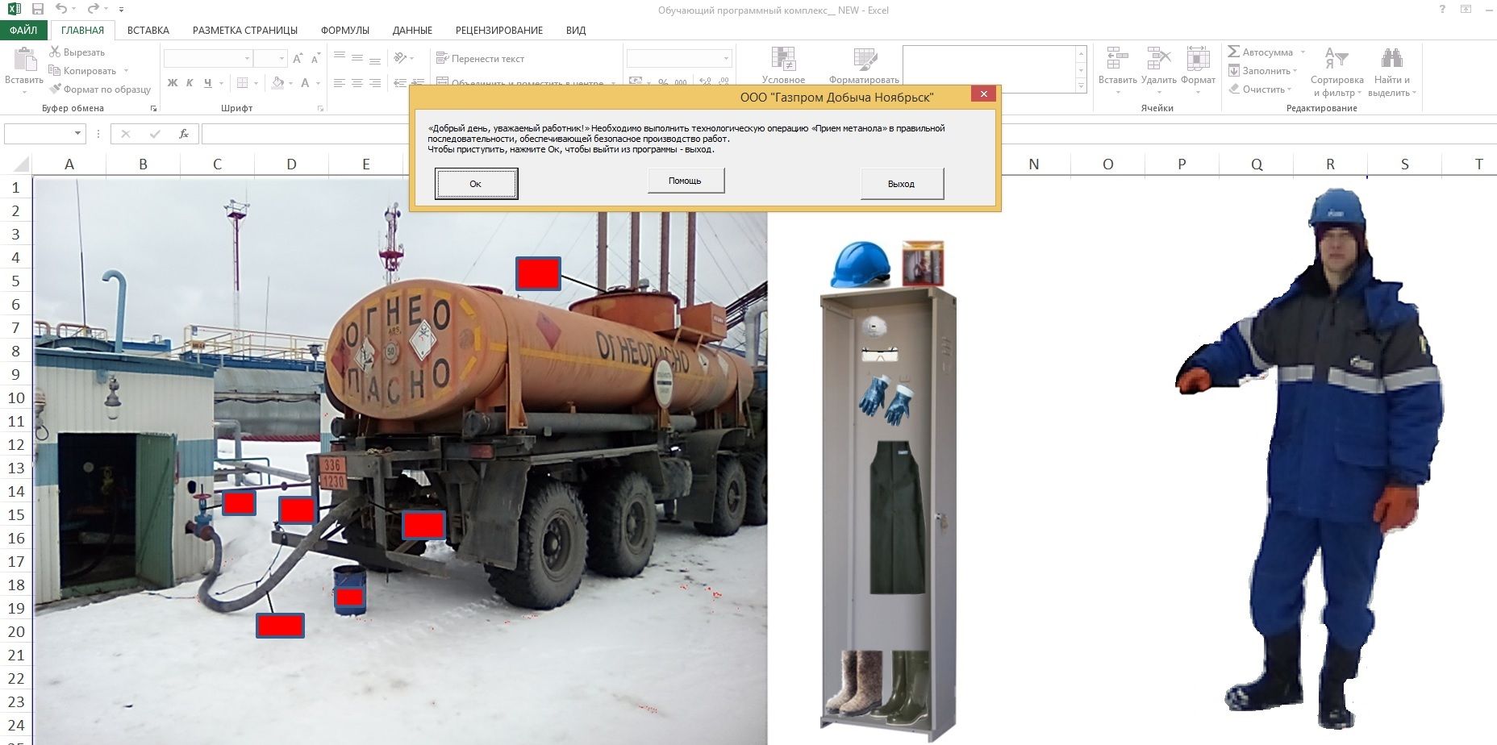Open Sort and Filter (Сортировка и фильтр)

tap(1336, 71)
